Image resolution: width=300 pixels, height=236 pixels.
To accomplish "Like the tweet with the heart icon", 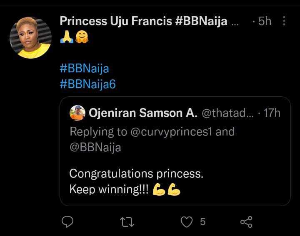I will pos(186,222).
